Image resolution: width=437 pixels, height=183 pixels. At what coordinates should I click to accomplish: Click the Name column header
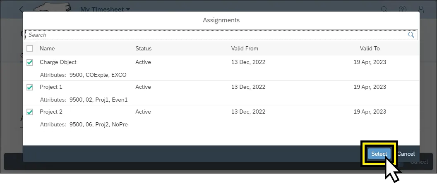tap(47, 48)
